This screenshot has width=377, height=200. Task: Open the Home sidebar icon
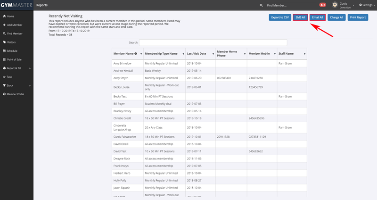(x=4, y=16)
